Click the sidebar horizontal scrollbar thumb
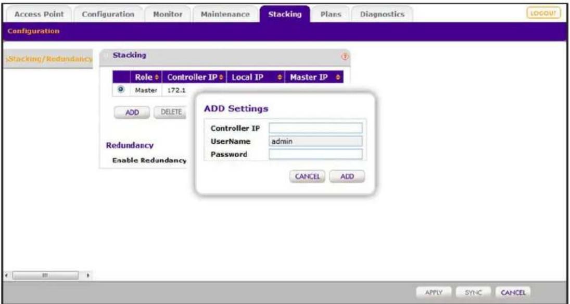 (x=45, y=275)
